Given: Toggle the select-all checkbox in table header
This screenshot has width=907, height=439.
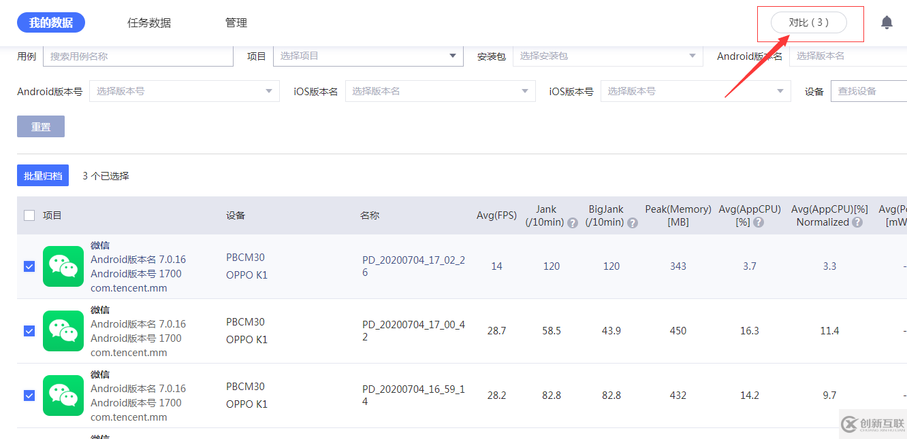Looking at the screenshot, I should point(29,215).
